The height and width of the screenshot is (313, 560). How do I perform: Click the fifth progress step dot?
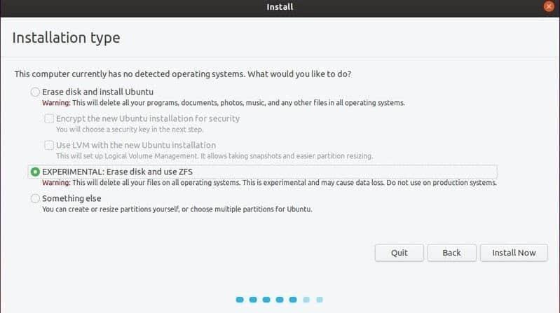pyautogui.click(x=293, y=300)
